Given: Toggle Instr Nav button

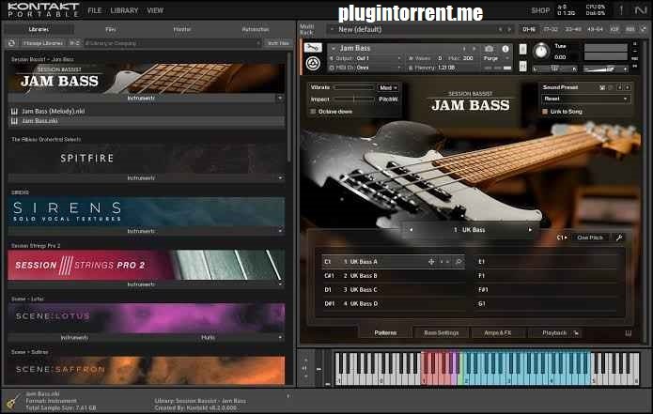Looking at the screenshot, I should point(278,43).
